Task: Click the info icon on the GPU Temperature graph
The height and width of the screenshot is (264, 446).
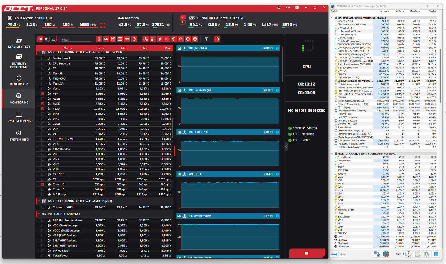Action: coord(277,216)
